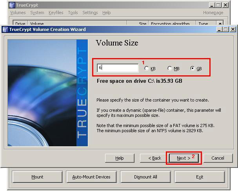Open the System menu
Image resolution: width=238 pixels, height=191 pixels.
pyautogui.click(x=37, y=13)
